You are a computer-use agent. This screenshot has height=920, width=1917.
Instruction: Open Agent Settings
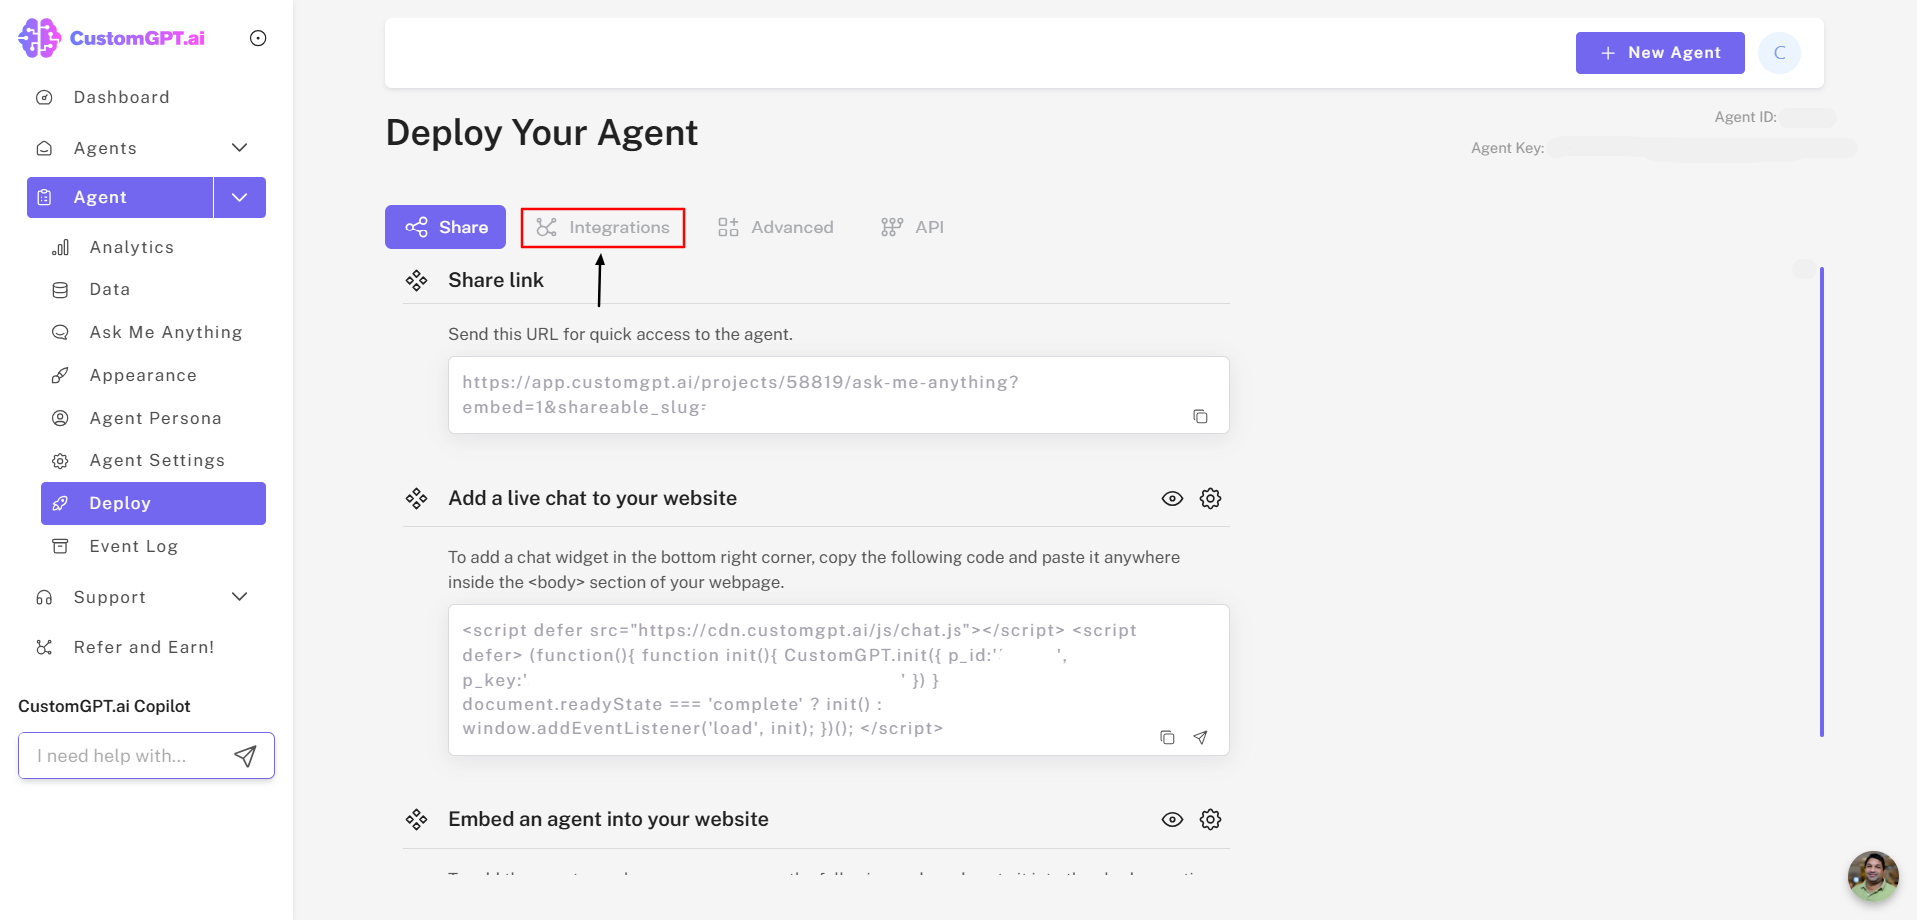[x=157, y=460]
